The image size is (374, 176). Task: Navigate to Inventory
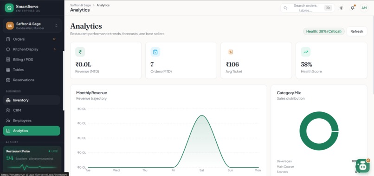pos(32,100)
